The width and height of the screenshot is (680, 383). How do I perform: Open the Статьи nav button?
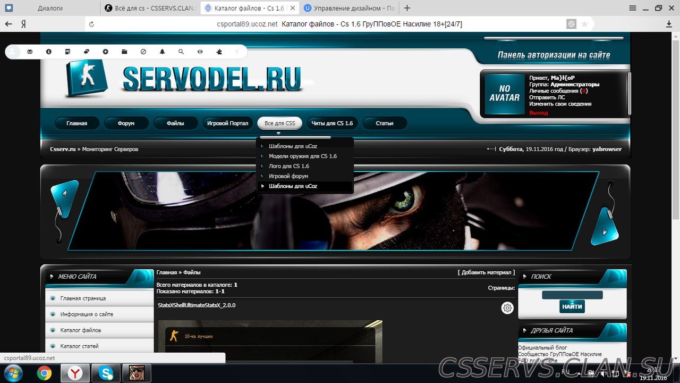385,123
